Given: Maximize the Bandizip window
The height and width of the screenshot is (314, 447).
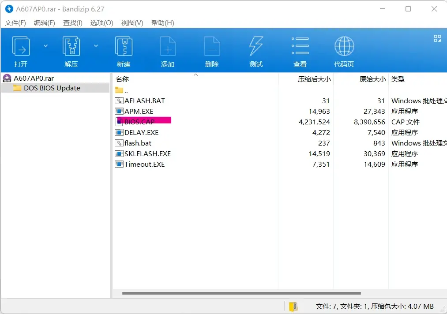Looking at the screenshot, I should coord(408,9).
